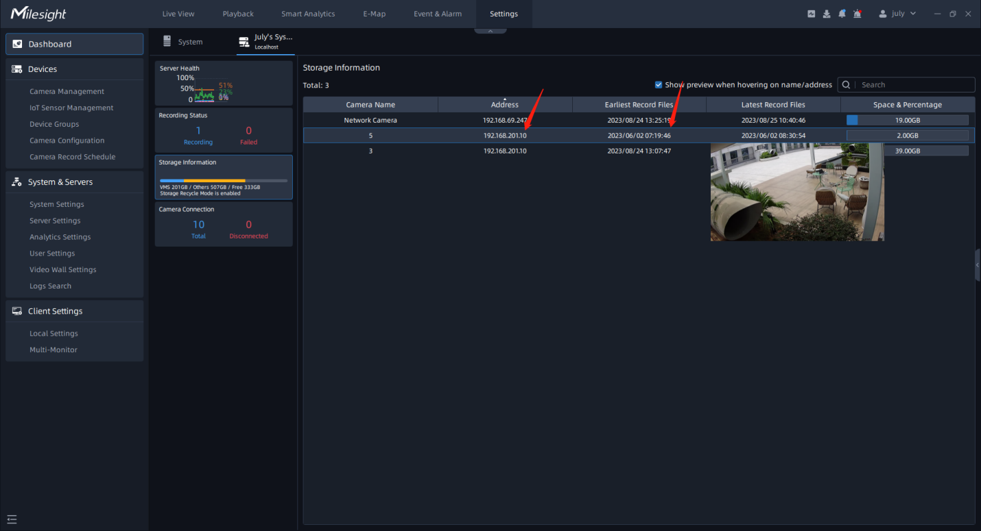
Task: Switch to the Playback tab
Action: point(237,13)
